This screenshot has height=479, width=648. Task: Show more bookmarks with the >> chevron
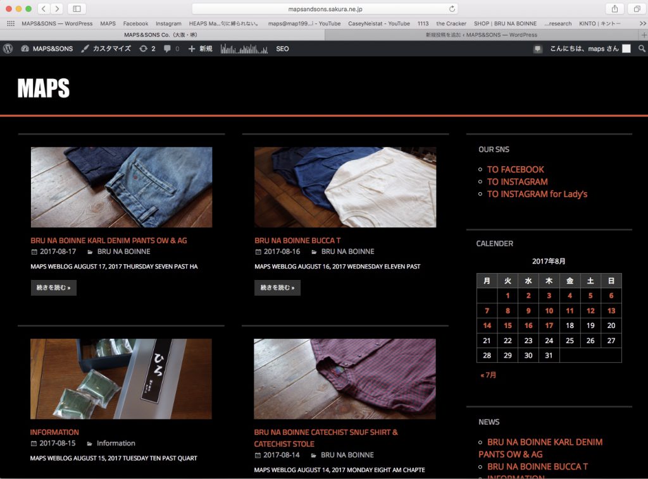point(642,23)
